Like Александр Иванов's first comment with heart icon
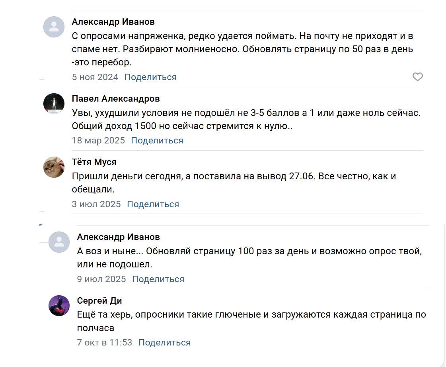The height and width of the screenshot is (367, 446). pos(418,77)
